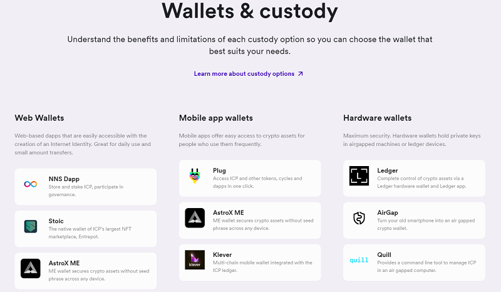
Task: Open the Ledger wallet card title
Action: coord(387,170)
